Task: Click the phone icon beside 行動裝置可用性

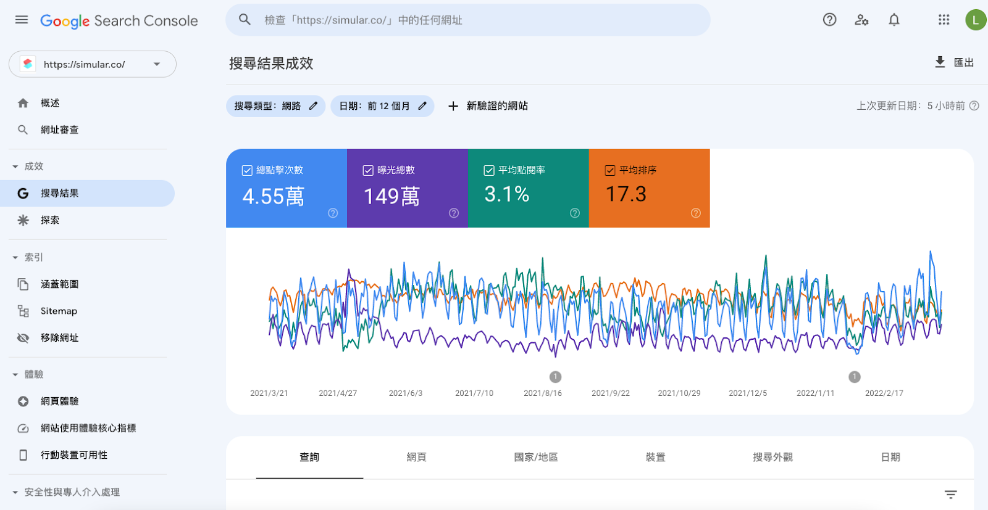Action: point(23,455)
